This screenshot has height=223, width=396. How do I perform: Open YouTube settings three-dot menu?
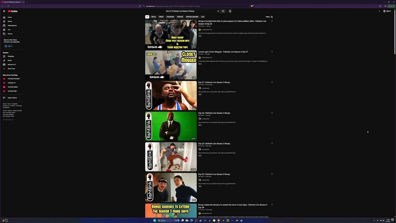click(x=379, y=11)
